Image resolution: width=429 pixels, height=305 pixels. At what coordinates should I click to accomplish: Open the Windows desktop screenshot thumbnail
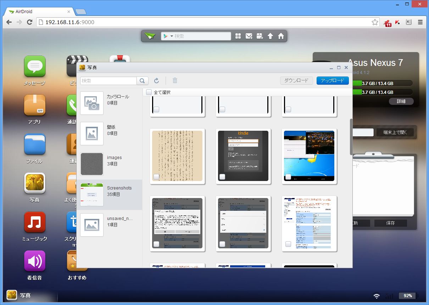click(x=309, y=156)
